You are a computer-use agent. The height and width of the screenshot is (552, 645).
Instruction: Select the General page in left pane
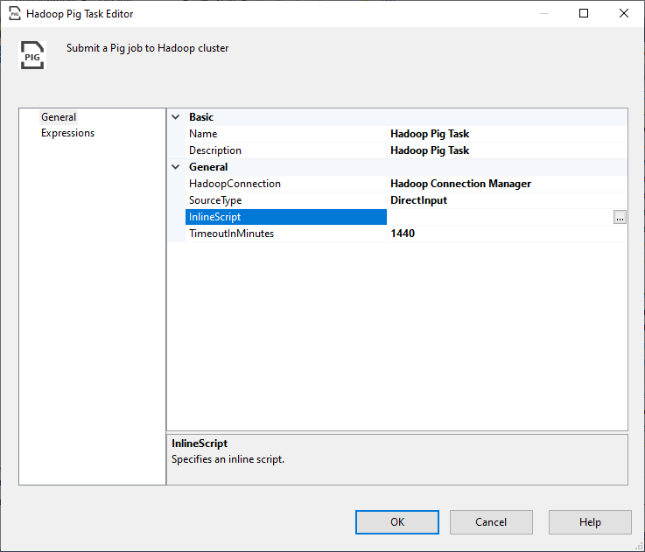click(59, 117)
